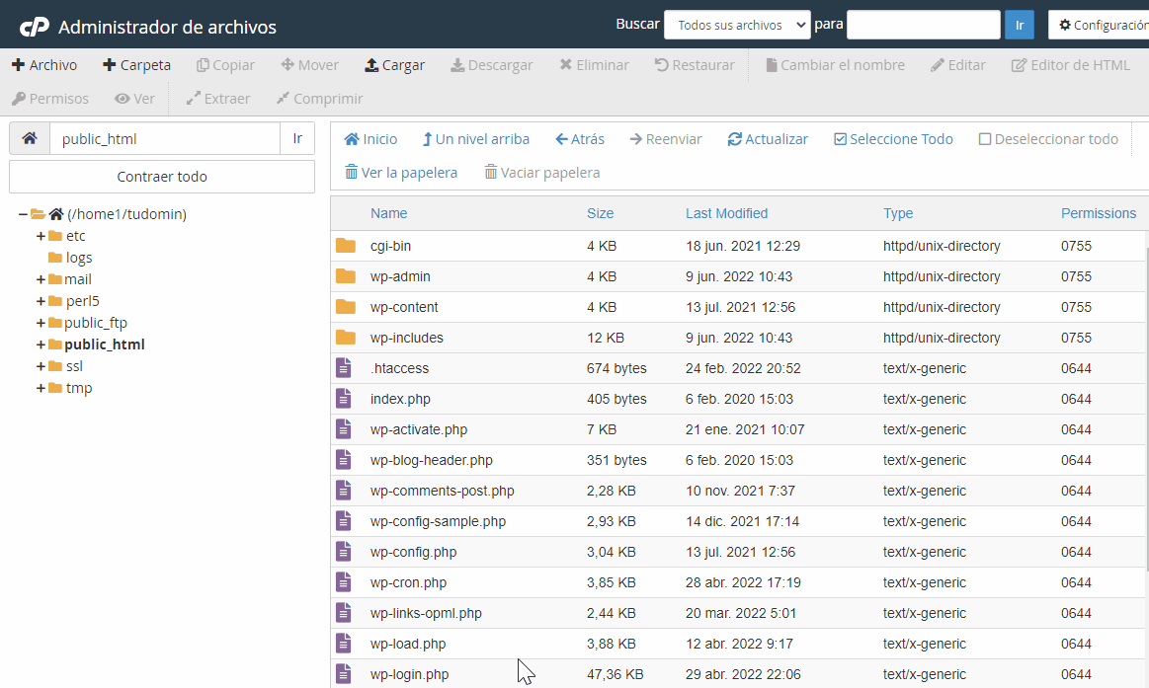
Task: Sort by the Last Modified column
Action: coord(726,214)
